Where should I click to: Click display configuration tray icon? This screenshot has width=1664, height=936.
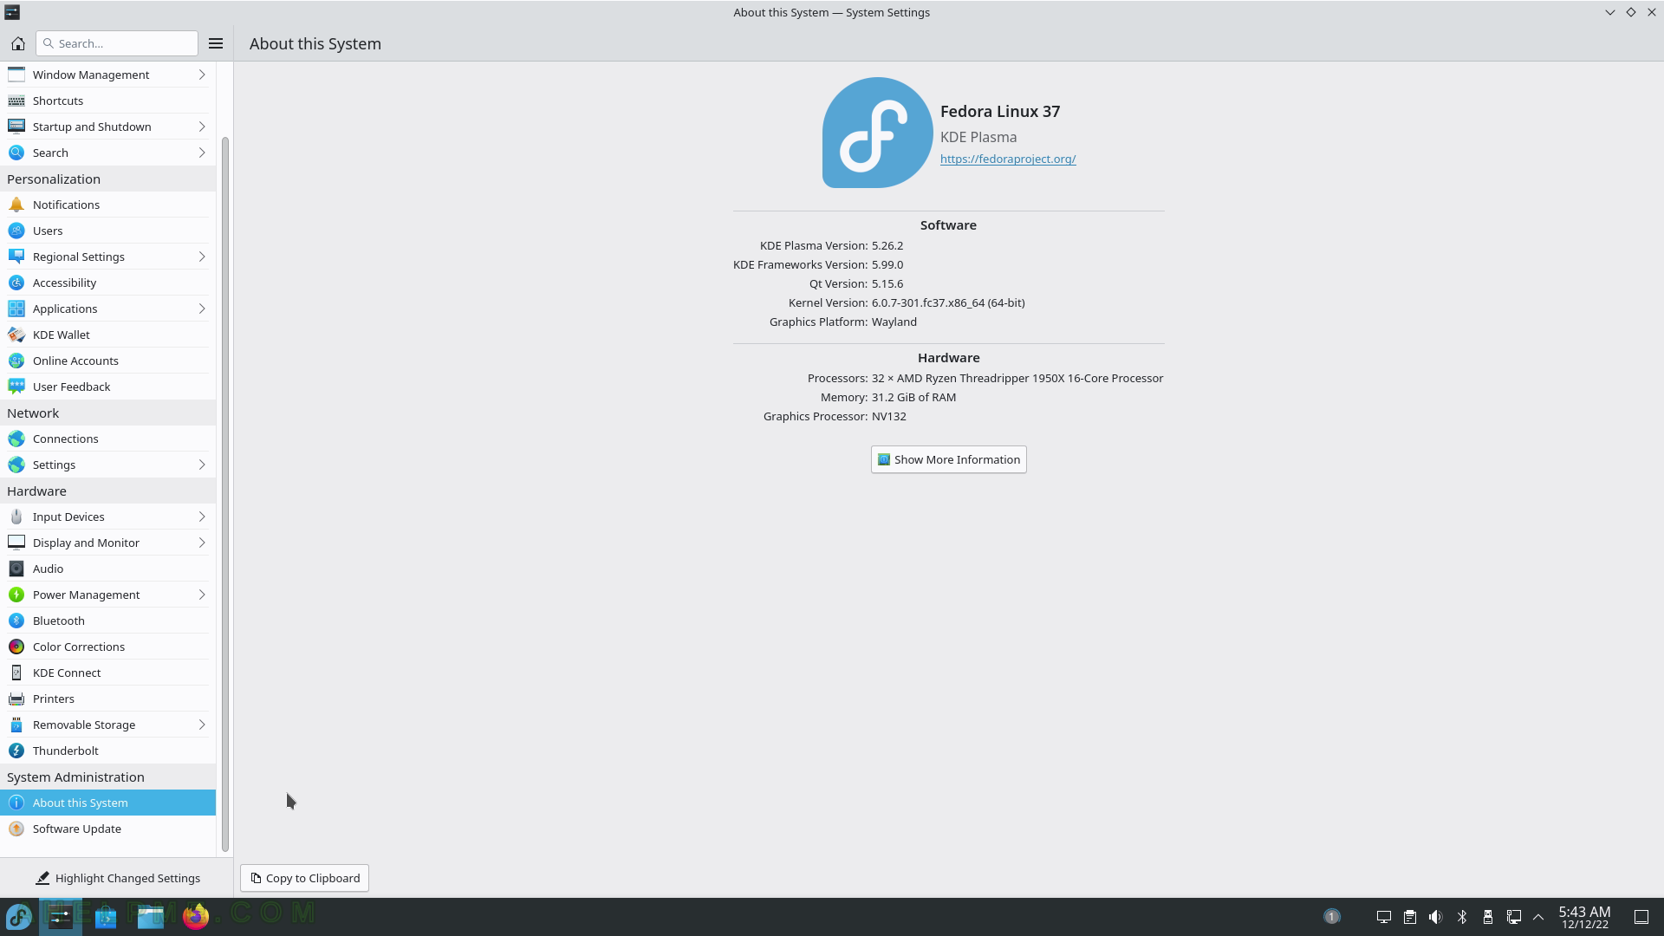(1384, 916)
